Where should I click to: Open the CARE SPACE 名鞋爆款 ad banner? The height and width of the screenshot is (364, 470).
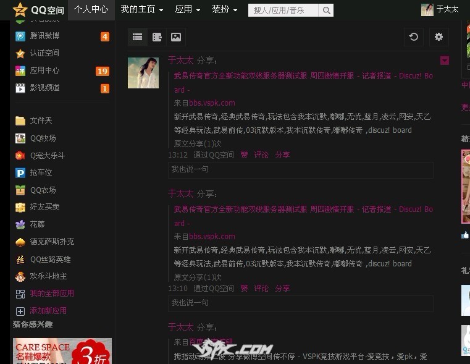point(62,351)
